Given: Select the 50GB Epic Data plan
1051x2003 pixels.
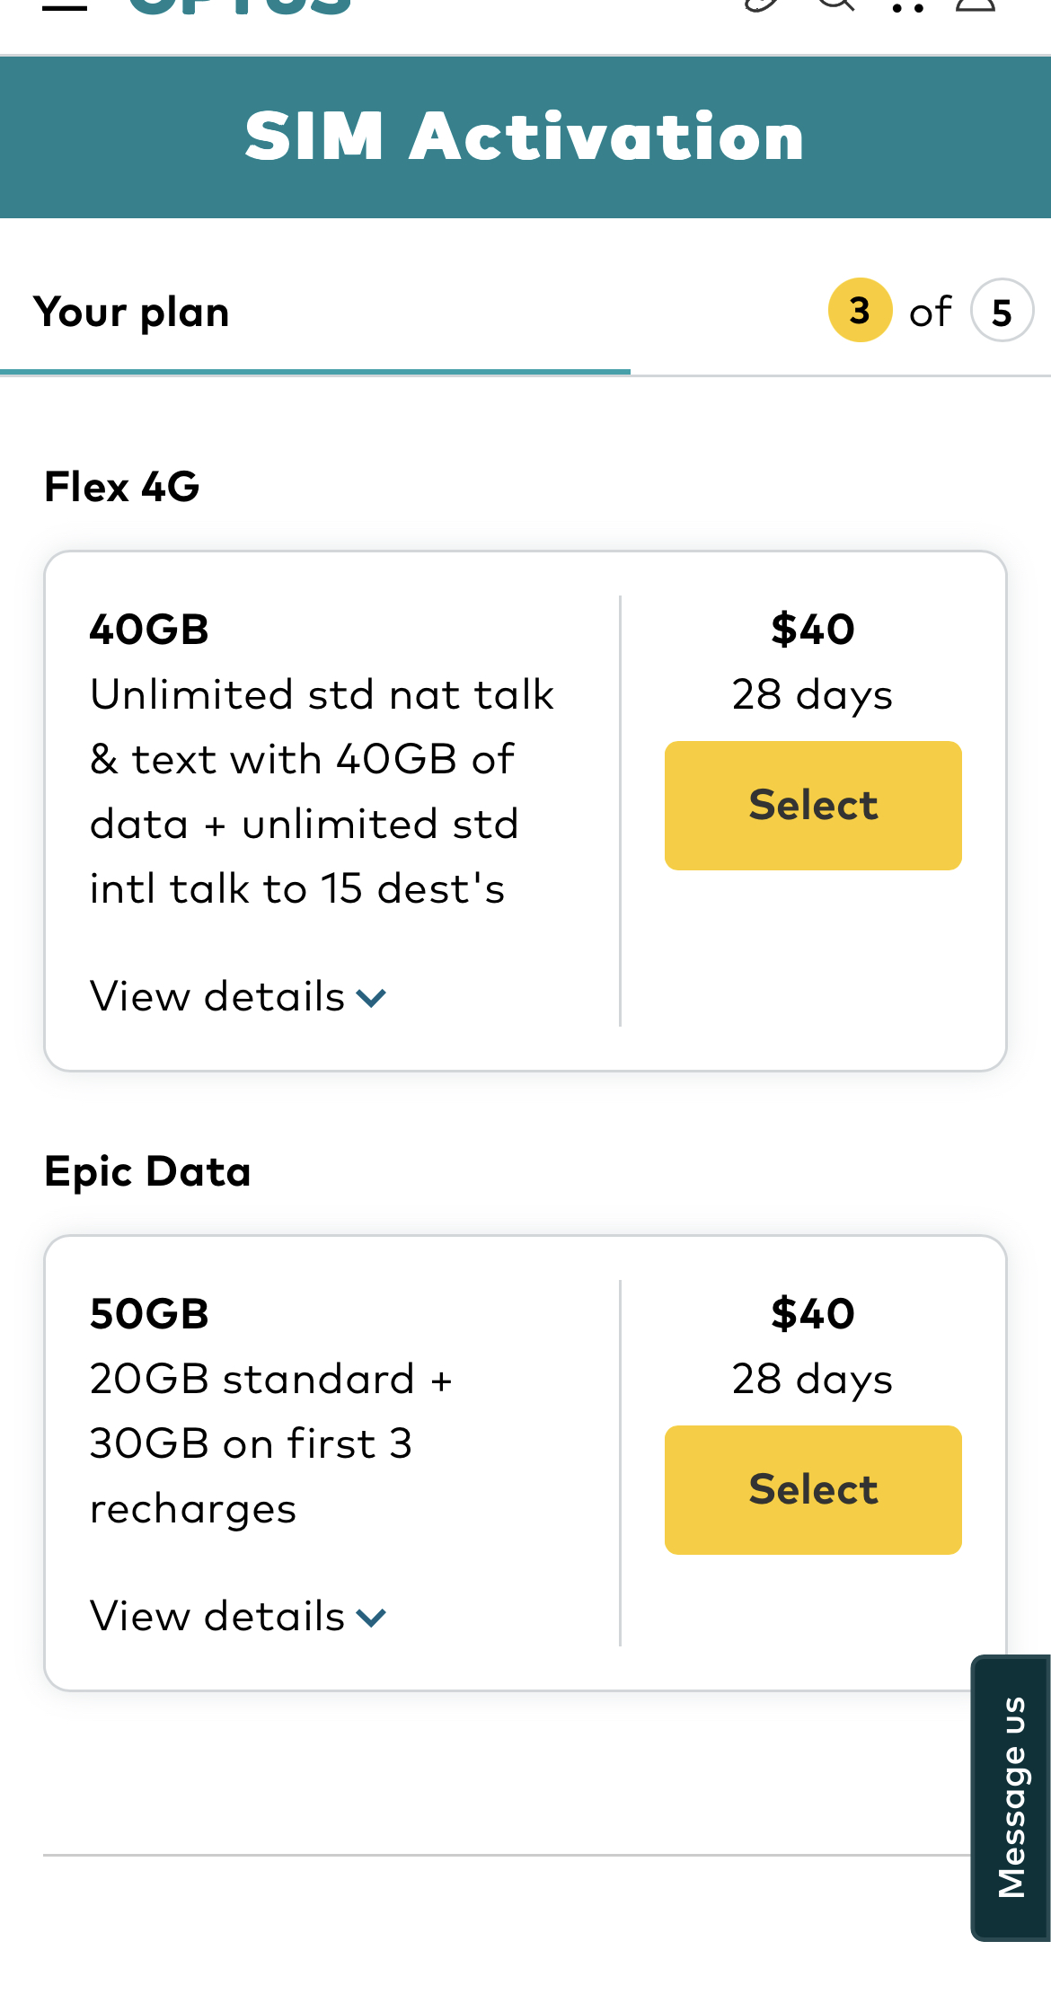Looking at the screenshot, I should pos(813,1489).
